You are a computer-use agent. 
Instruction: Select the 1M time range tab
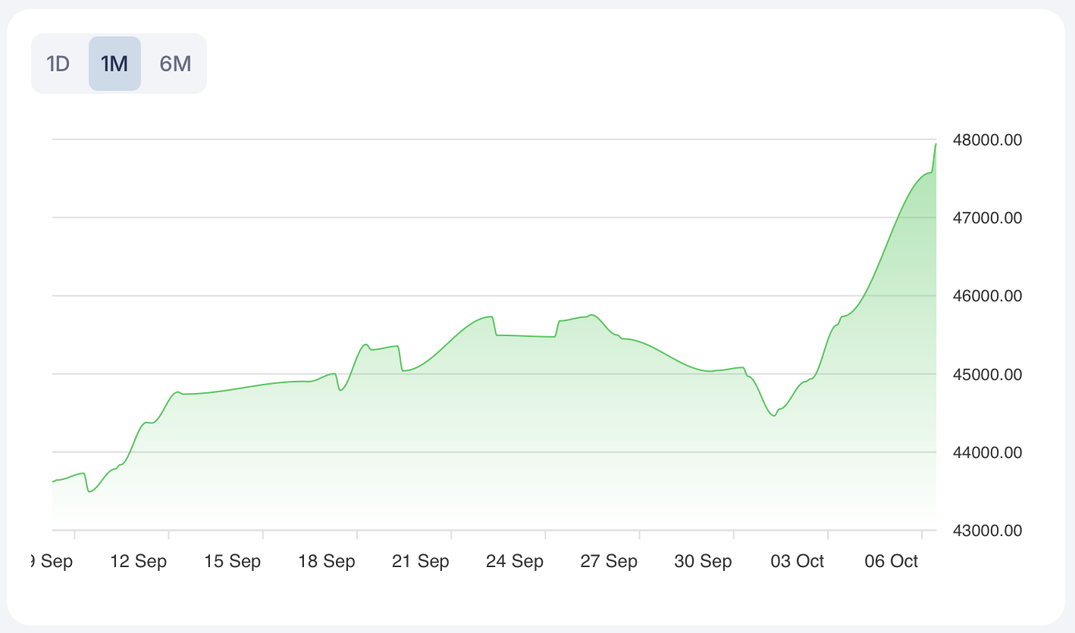tap(114, 64)
